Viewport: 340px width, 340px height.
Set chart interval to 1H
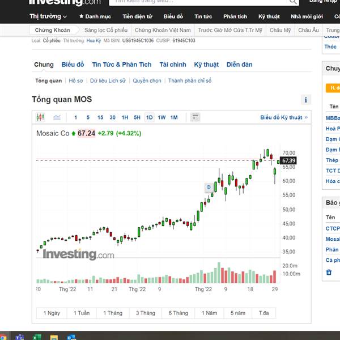pos(125,117)
